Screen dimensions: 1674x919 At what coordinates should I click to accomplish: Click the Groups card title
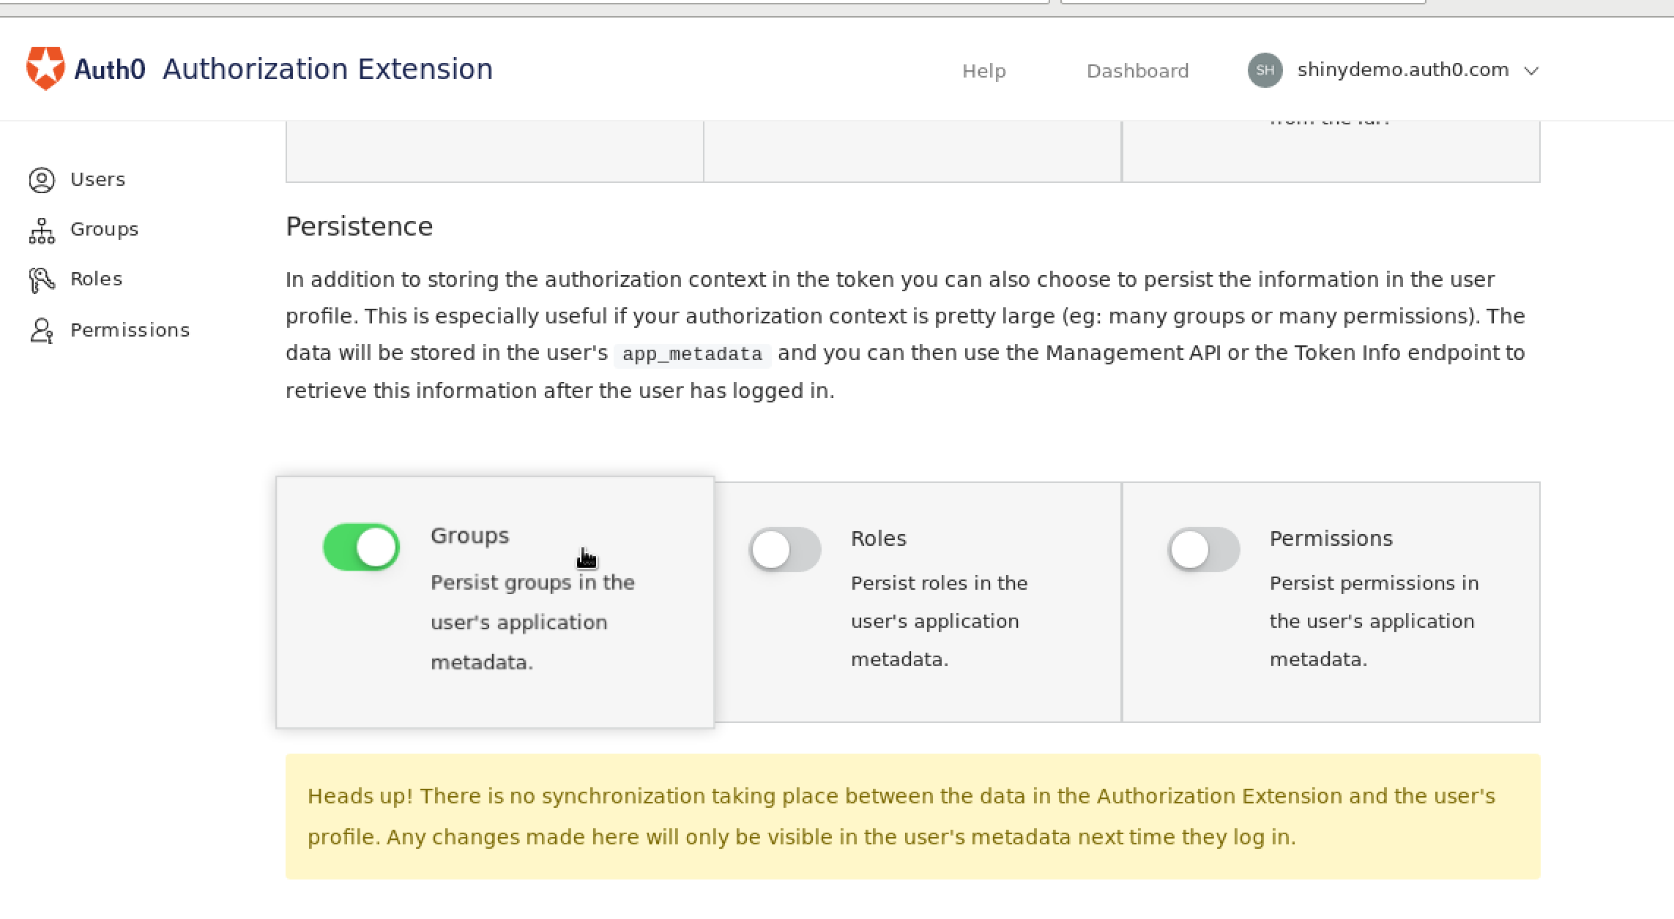click(x=469, y=536)
